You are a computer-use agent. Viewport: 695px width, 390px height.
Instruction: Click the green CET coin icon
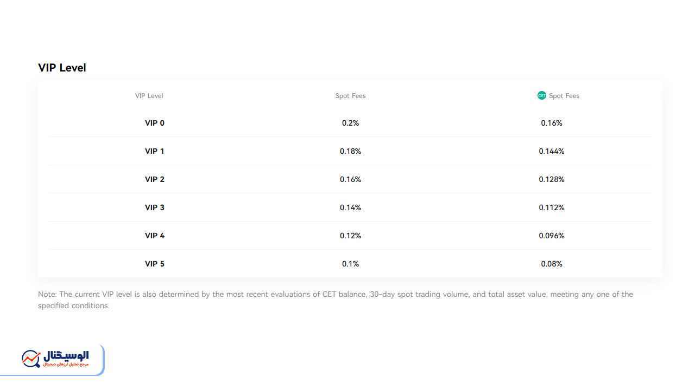point(541,95)
